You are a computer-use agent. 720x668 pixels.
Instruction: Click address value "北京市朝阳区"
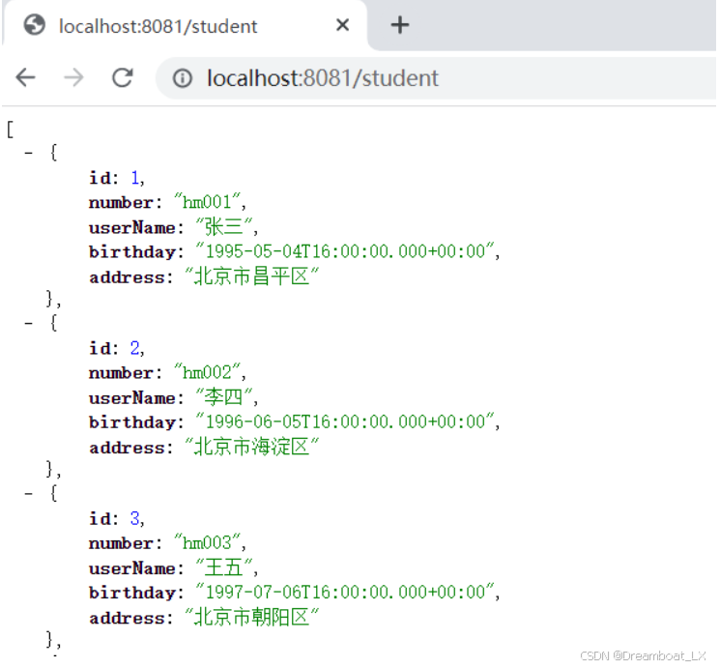point(251,618)
